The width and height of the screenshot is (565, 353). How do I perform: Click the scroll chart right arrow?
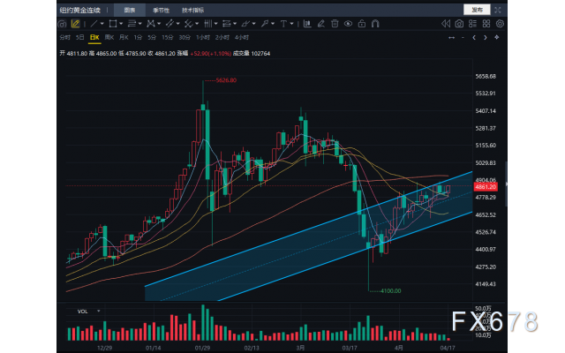click(x=485, y=37)
